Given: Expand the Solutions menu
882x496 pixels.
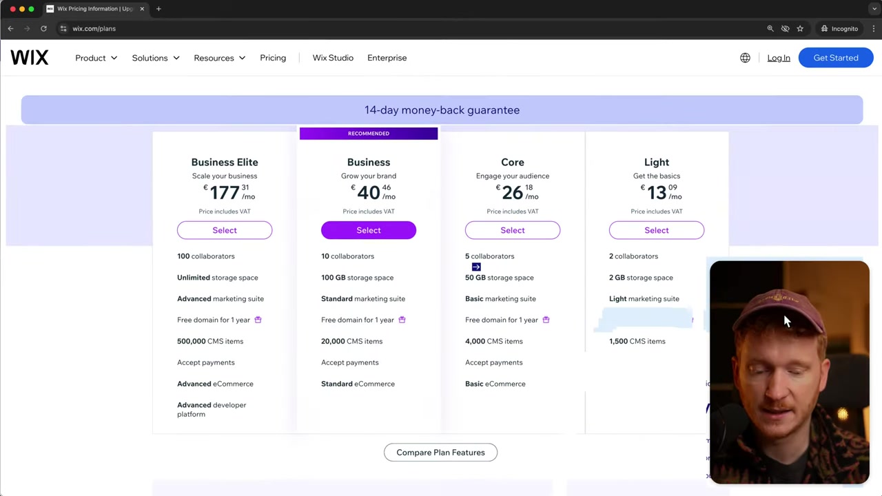Looking at the screenshot, I should [x=156, y=58].
